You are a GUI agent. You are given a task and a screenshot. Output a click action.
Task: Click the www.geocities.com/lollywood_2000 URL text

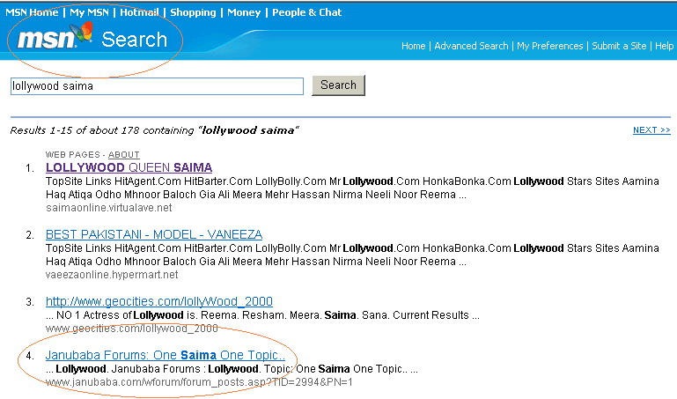click(132, 329)
